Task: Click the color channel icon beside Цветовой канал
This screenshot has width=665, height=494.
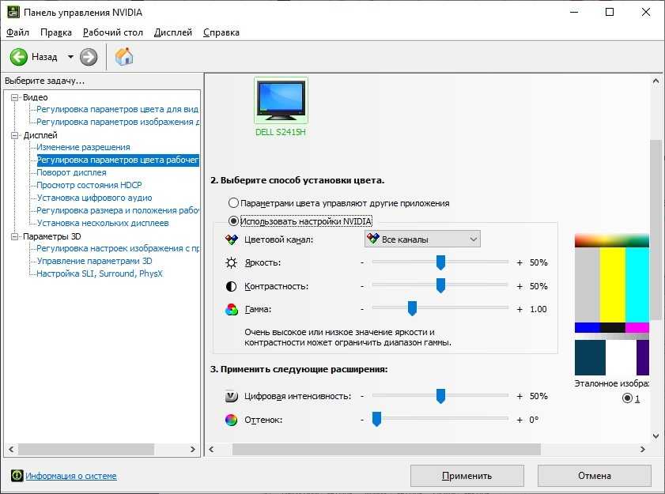Action: [x=232, y=239]
